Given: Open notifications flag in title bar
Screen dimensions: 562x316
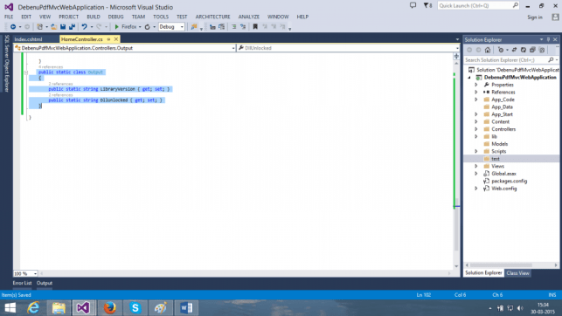Looking at the screenshot, I should point(427,5).
